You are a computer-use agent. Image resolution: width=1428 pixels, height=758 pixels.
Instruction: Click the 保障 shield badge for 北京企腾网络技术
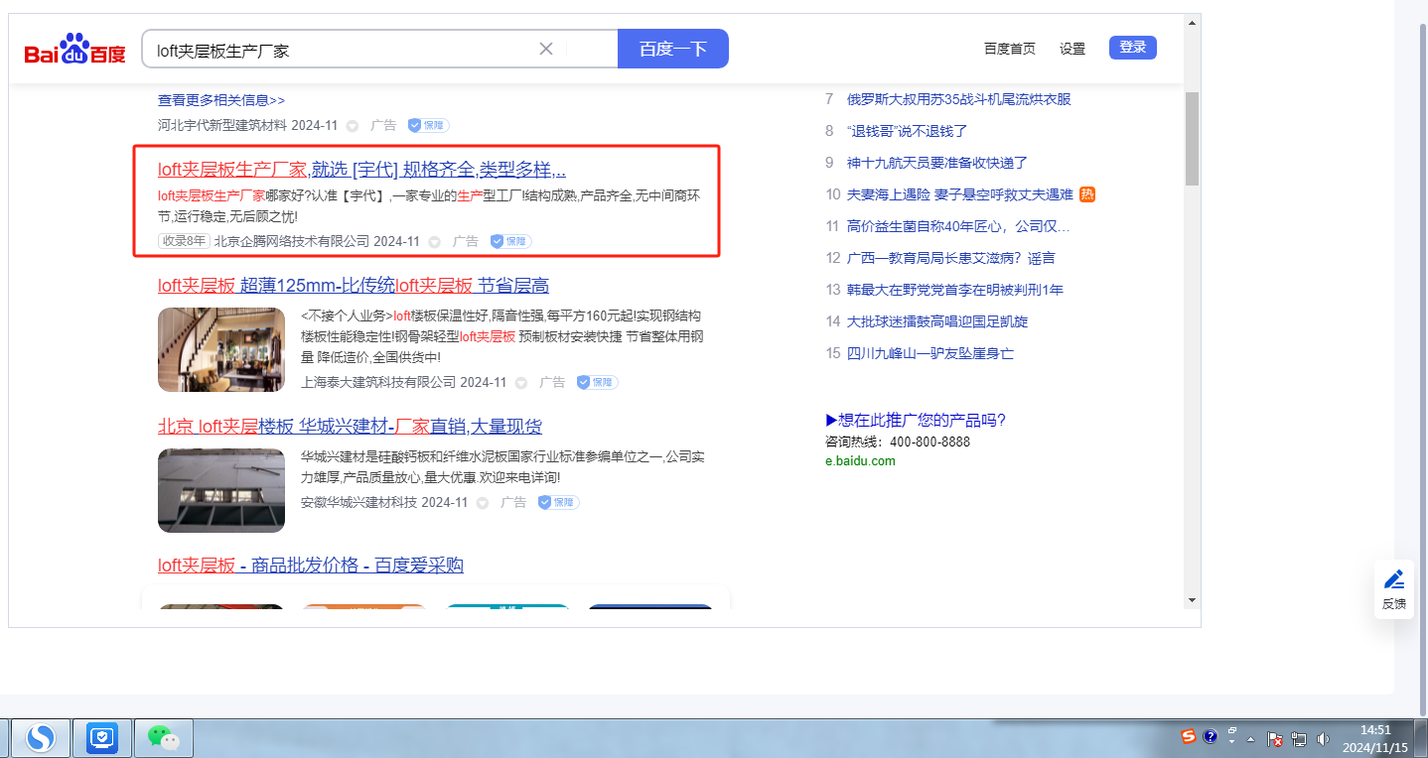coord(511,241)
